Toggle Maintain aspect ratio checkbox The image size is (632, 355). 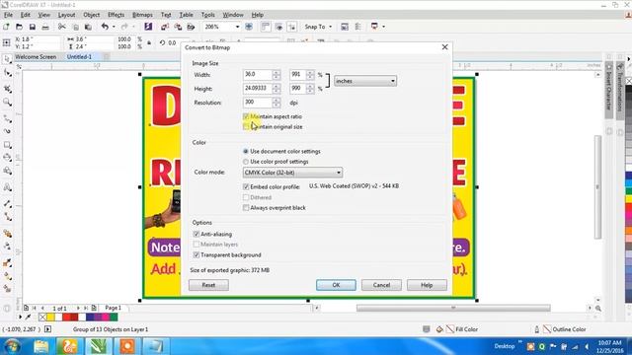[246, 116]
